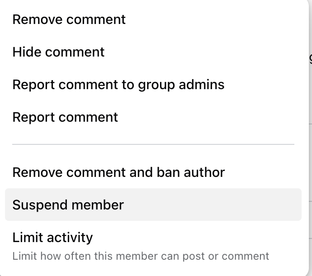Suspend this member from the group

(x=68, y=205)
